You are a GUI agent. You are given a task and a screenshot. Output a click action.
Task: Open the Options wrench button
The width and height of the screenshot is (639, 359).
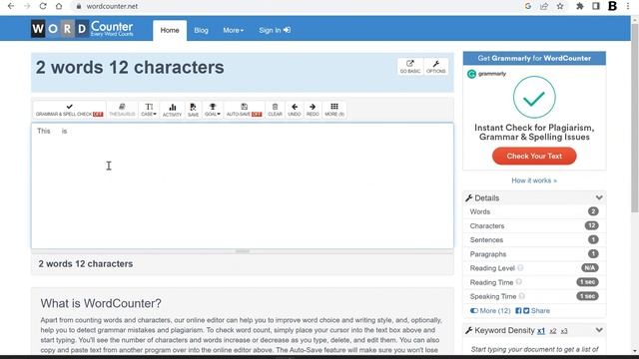(x=436, y=67)
